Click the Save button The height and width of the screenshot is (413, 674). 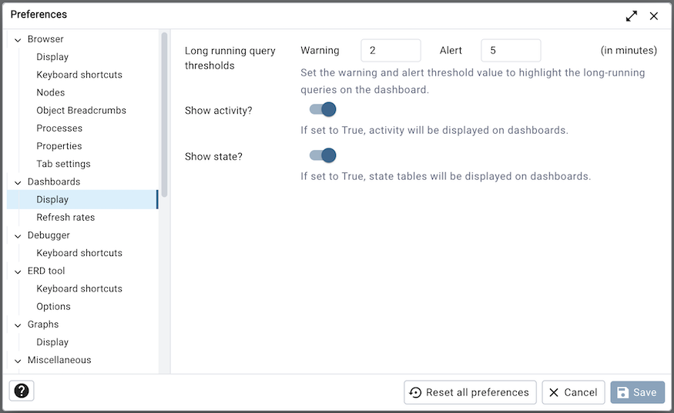point(638,392)
